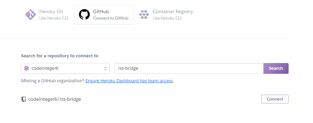Click the repository book icon
Screen dimensions: 313x123
click(24, 99)
